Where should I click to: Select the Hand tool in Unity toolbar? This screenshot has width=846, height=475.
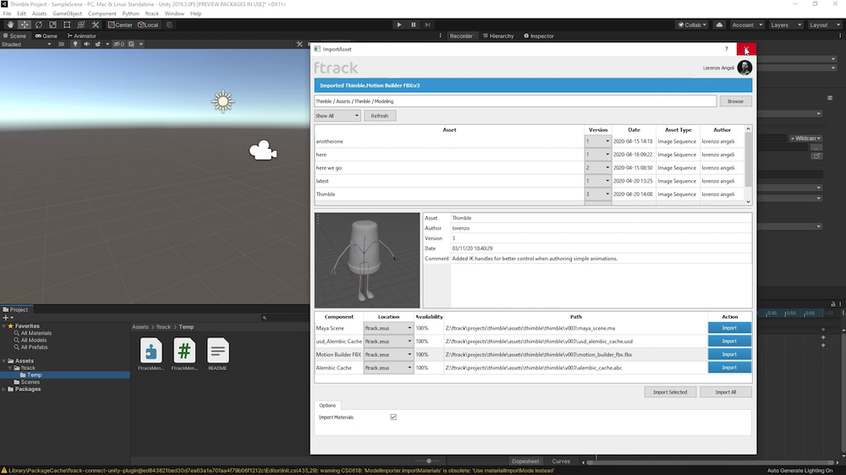click(10, 25)
